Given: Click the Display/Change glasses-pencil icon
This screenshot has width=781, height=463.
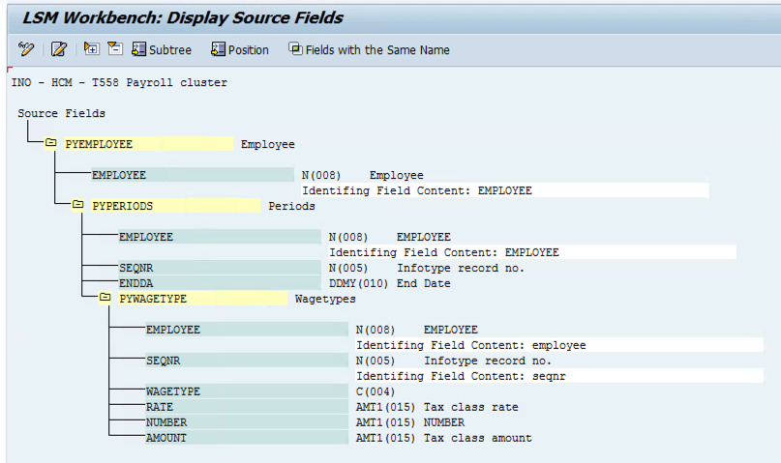Looking at the screenshot, I should point(26,49).
